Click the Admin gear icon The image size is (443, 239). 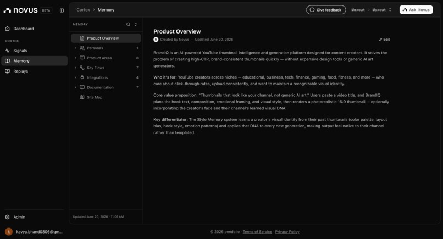pos(7,217)
